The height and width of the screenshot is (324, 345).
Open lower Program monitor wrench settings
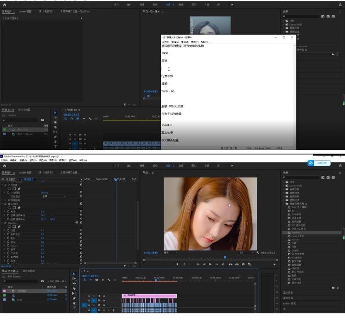[x=258, y=253]
